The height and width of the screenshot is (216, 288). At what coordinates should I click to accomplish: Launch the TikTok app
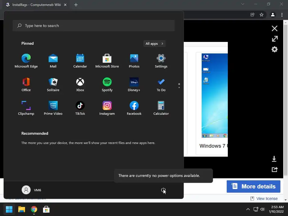coord(80,108)
